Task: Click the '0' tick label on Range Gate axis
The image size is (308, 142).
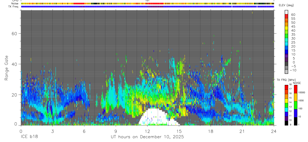Action: [16, 124]
